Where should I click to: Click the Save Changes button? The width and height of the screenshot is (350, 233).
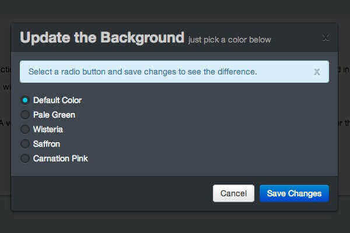click(294, 193)
